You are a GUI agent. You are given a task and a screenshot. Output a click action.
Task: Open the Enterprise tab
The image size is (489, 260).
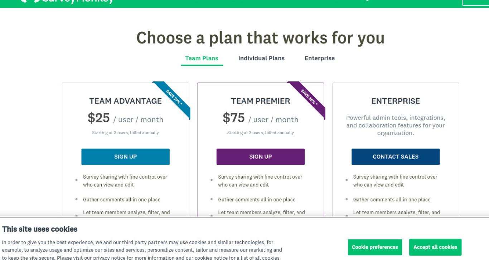click(x=320, y=58)
